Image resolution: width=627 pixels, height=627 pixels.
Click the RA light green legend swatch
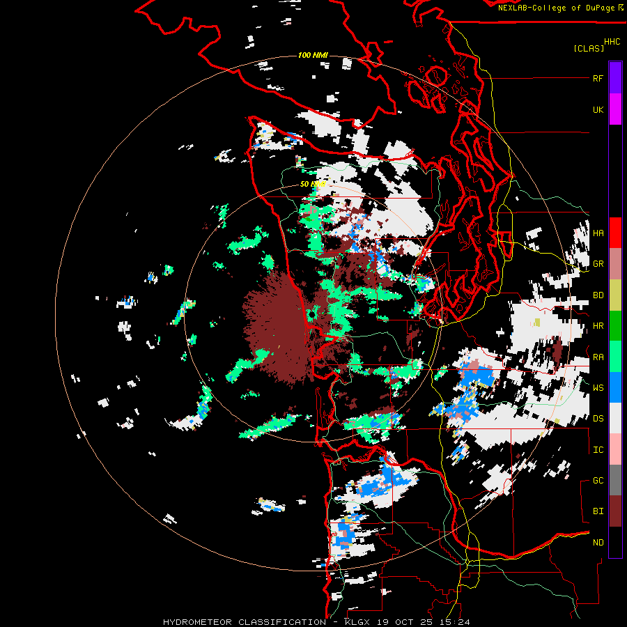pos(615,357)
